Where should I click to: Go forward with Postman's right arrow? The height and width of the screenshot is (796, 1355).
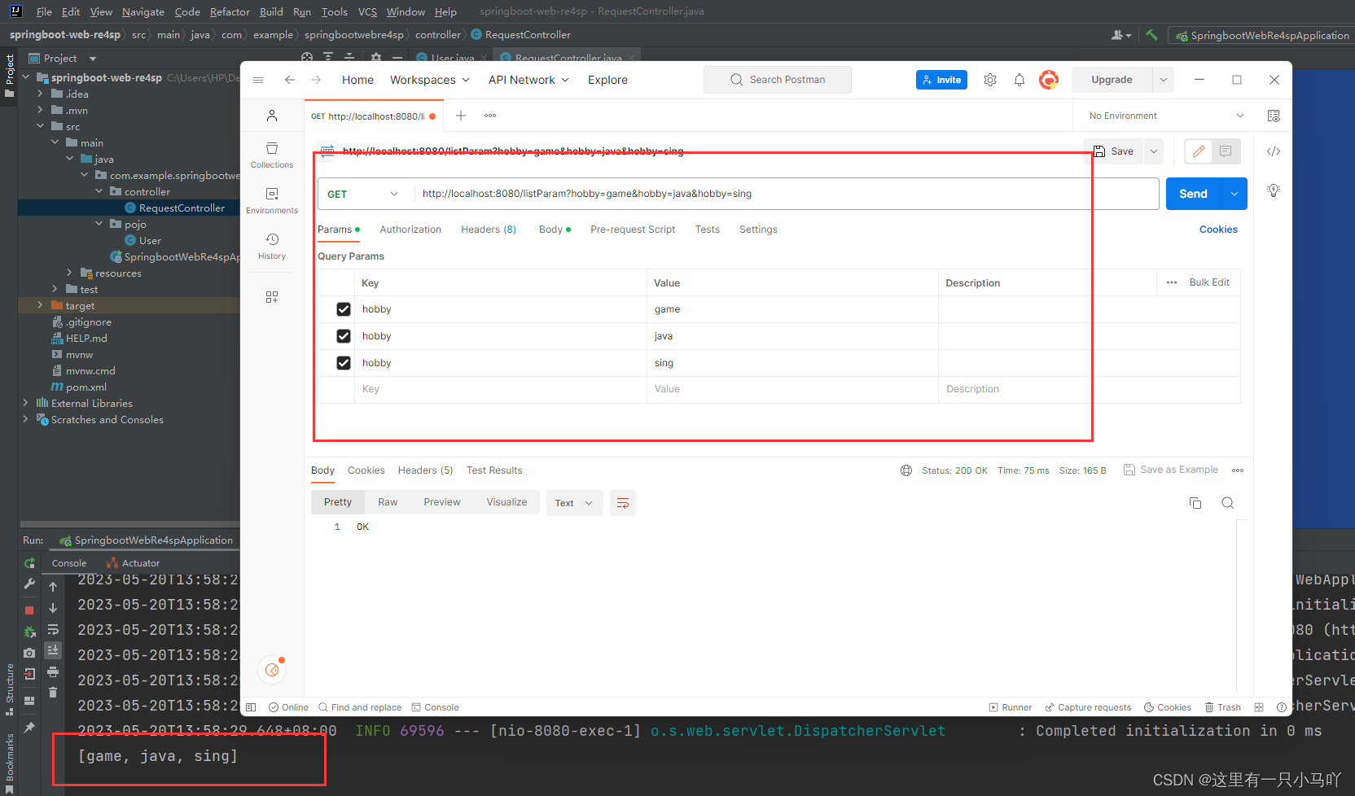(316, 80)
